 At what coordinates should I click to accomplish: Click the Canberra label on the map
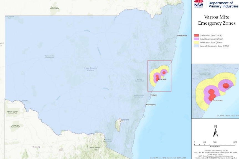[x=125, y=120]
